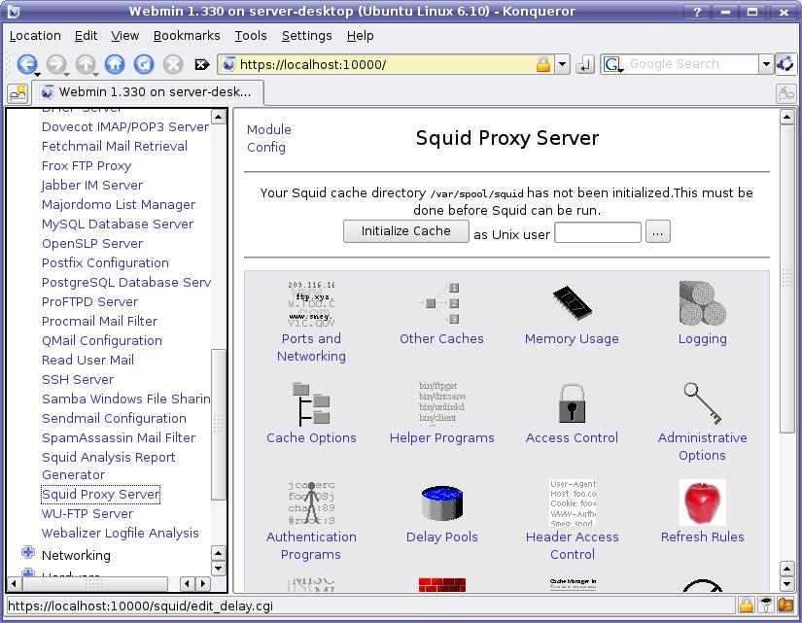Open the Helper Programs icon

point(441,404)
